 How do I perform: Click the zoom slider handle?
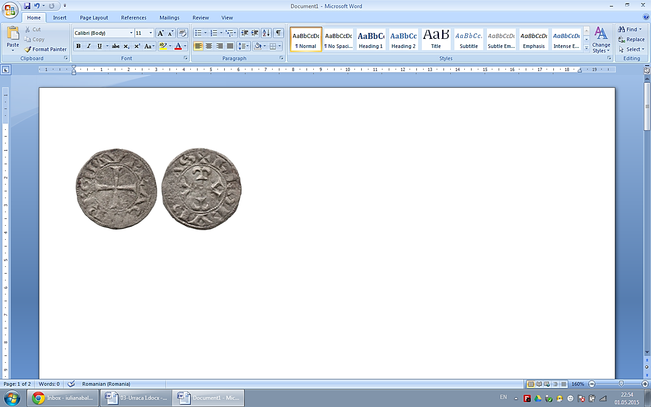click(x=621, y=384)
